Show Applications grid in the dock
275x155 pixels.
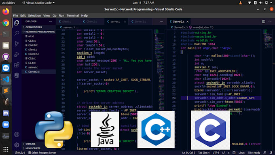[6, 149]
